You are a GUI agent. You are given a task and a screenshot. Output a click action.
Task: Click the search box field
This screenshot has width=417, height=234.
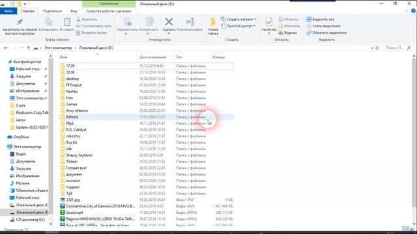coord(398,47)
